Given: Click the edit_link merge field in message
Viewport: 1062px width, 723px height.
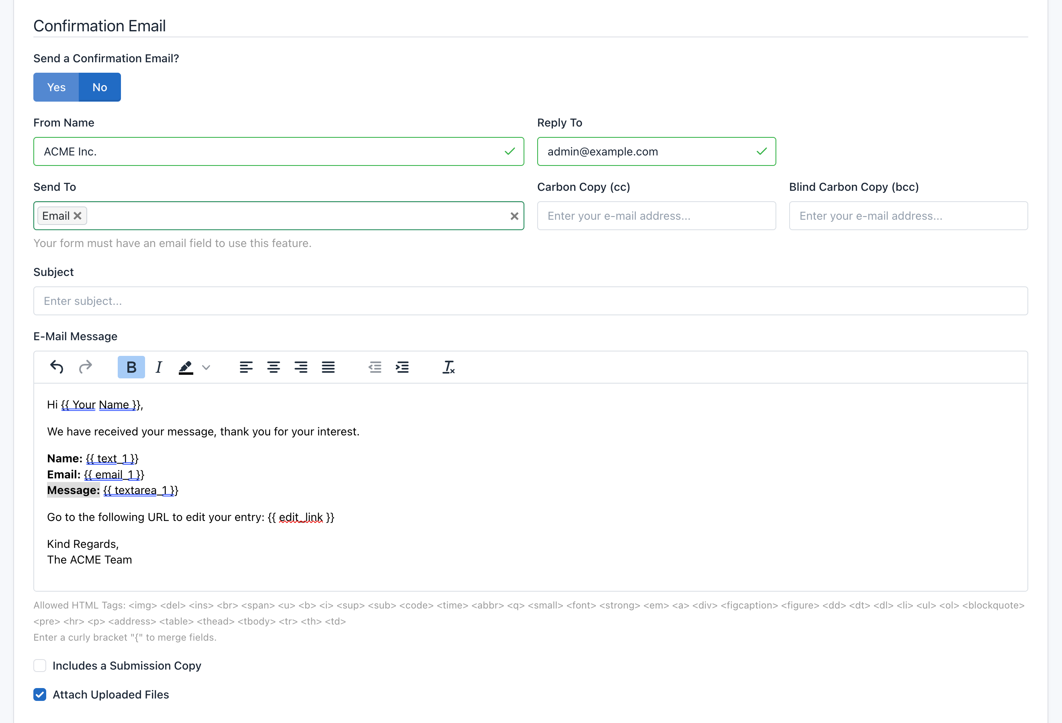Looking at the screenshot, I should pos(301,517).
